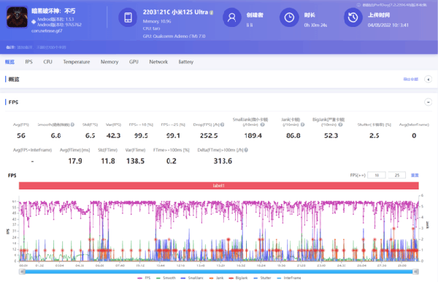Click the Avg(FTime) value 17.9
The width and height of the screenshot is (438, 282).
pos(75,161)
